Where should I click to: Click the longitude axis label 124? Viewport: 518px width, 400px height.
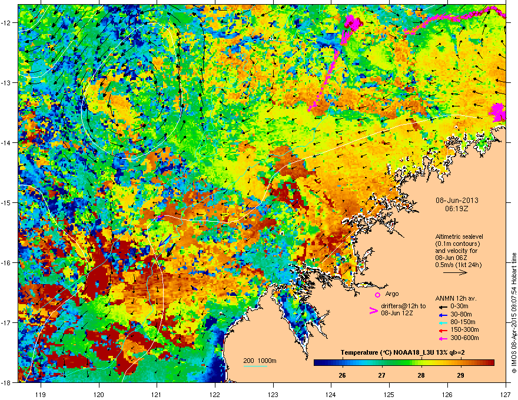[x=331, y=394]
